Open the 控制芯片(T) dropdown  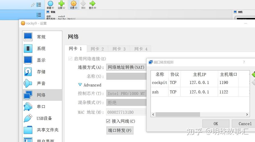click(127, 93)
